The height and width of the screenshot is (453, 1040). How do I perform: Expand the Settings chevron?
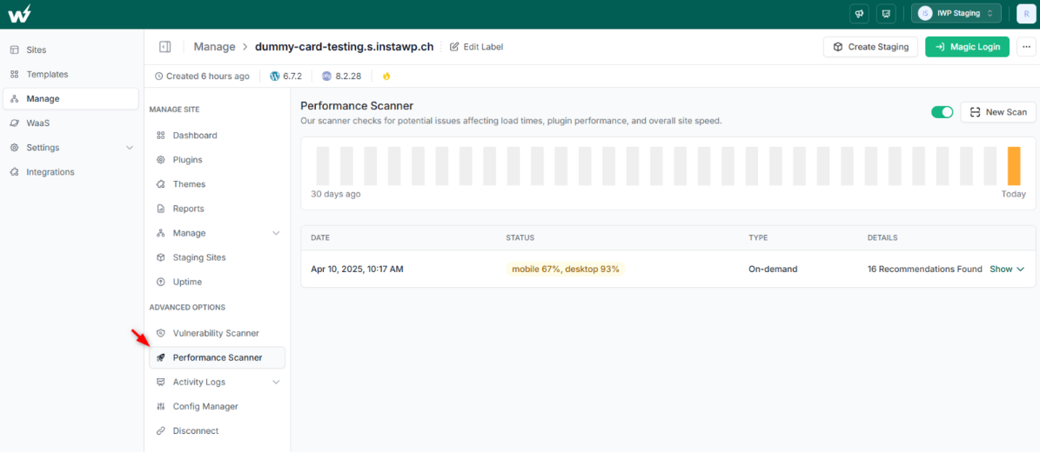tap(130, 148)
